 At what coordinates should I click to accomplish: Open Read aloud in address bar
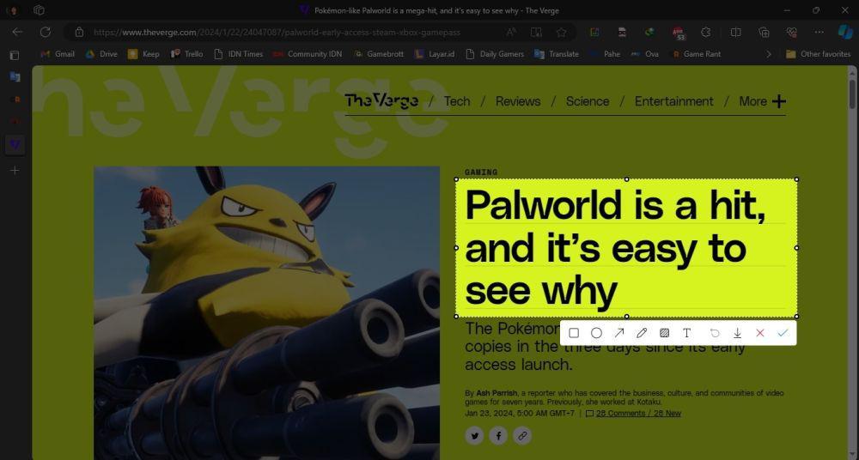click(511, 33)
